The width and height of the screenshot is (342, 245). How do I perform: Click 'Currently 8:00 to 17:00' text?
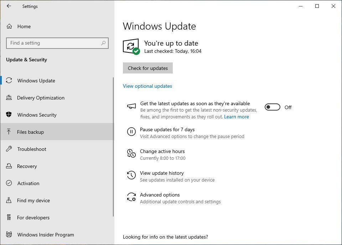point(163,158)
